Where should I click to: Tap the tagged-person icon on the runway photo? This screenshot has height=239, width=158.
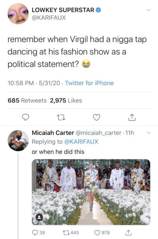tap(39, 217)
